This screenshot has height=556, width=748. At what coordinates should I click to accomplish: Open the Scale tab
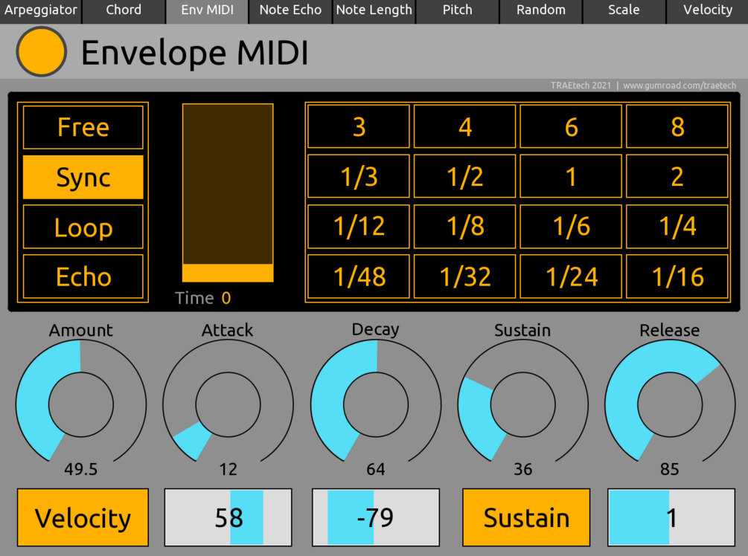(624, 11)
